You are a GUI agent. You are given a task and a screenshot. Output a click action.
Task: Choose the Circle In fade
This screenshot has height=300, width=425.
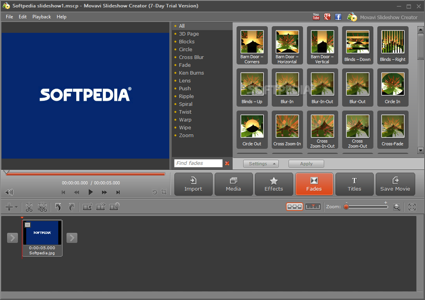393,87
